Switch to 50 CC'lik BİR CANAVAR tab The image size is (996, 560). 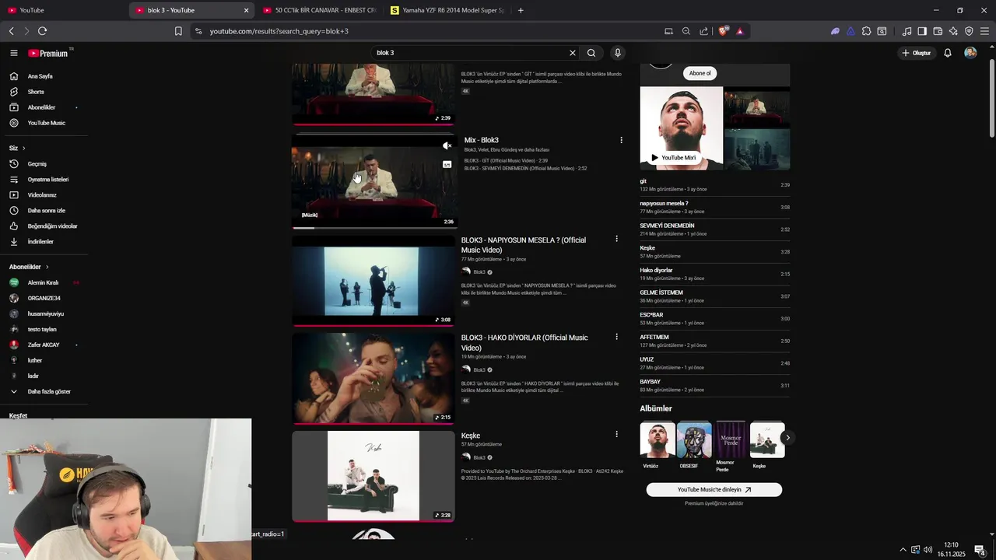(x=319, y=10)
